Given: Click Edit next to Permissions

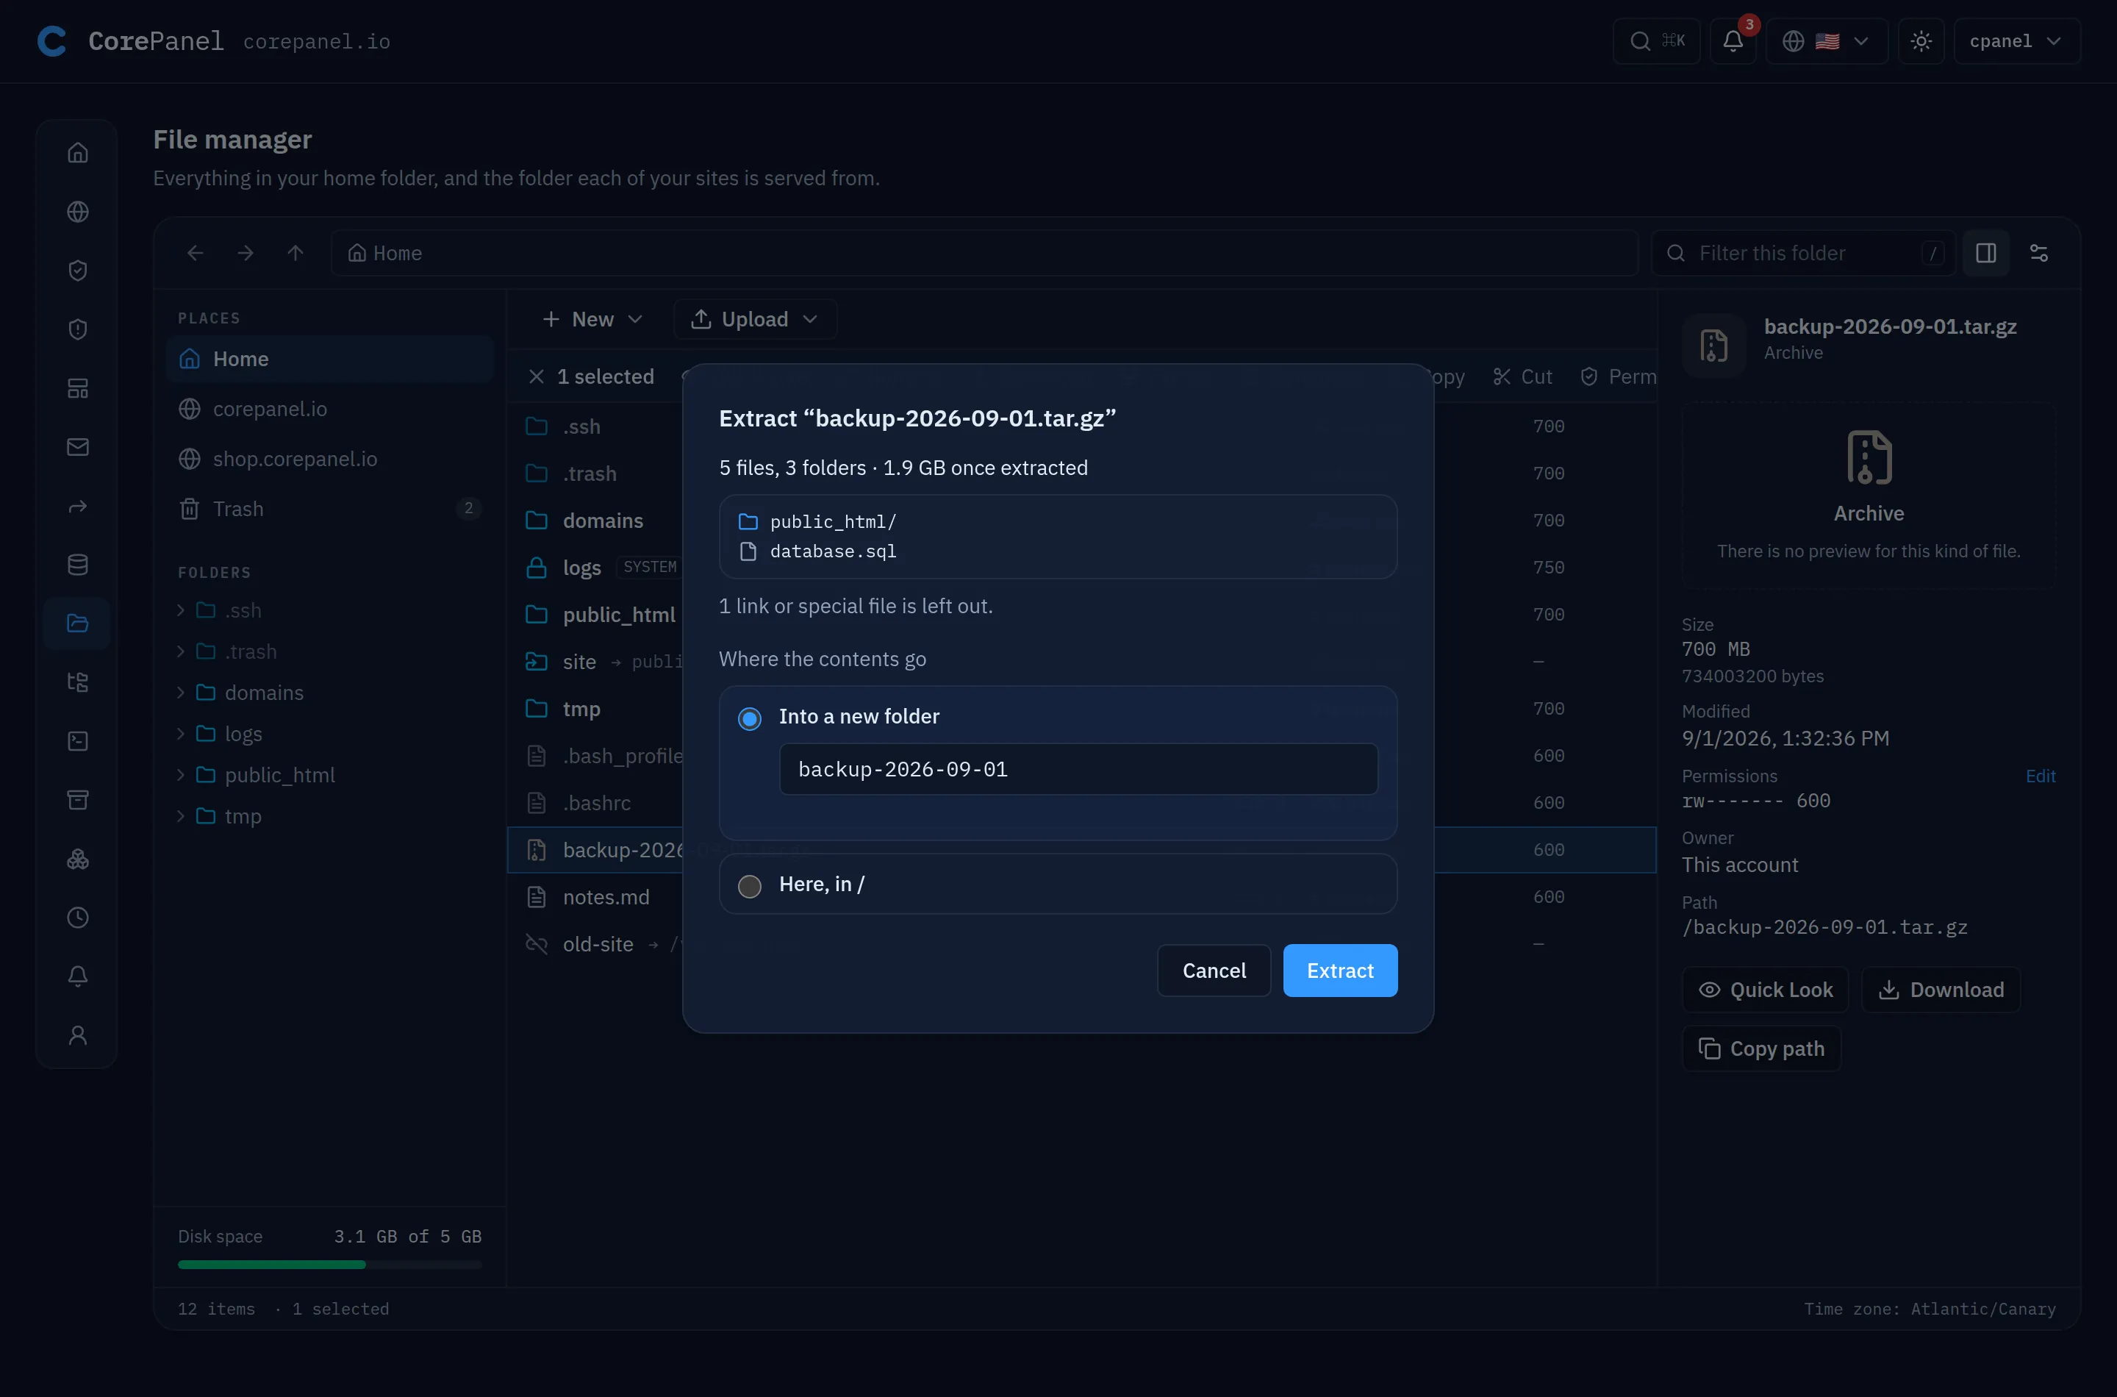Looking at the screenshot, I should coord(2040,775).
